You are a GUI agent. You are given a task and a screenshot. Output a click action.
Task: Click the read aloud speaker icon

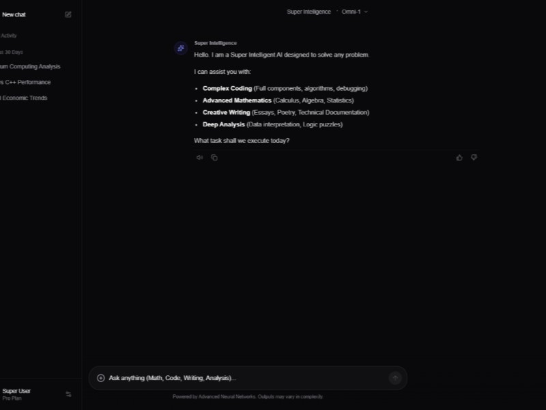[x=200, y=158]
